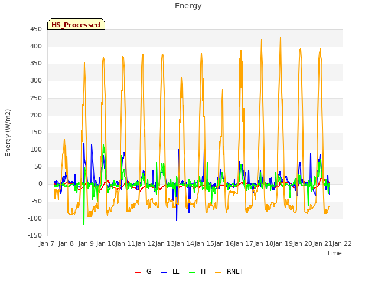The height and width of the screenshot is (283, 378).
Task: Click the HS_Processed label box
Action: coord(76,24)
